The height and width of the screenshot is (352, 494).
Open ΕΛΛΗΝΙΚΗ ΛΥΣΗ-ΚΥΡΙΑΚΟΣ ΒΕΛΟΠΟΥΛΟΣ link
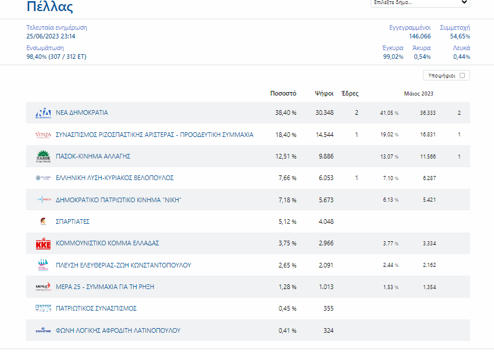(x=115, y=178)
